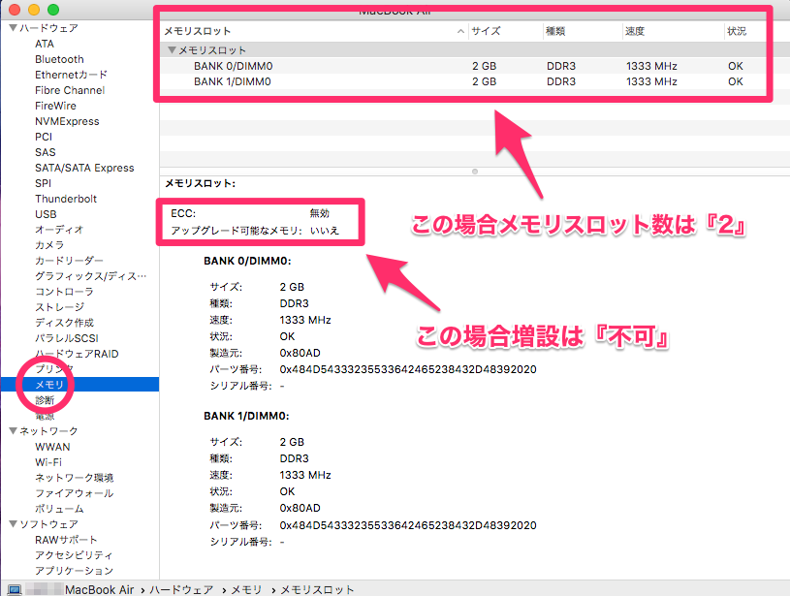
Task: Sort by メモリスロット column sort arrow
Action: [x=460, y=31]
